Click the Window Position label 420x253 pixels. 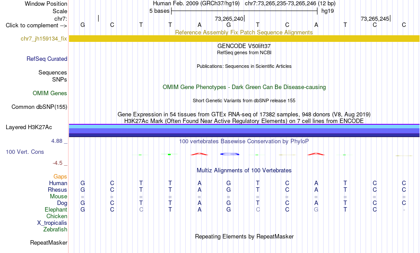(x=46, y=4)
